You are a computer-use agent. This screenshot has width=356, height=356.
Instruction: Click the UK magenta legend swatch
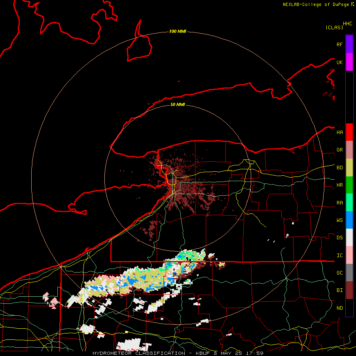[x=349, y=62]
